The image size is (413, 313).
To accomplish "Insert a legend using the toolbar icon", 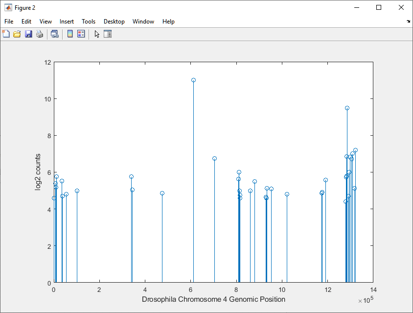I will pyautogui.click(x=80, y=34).
